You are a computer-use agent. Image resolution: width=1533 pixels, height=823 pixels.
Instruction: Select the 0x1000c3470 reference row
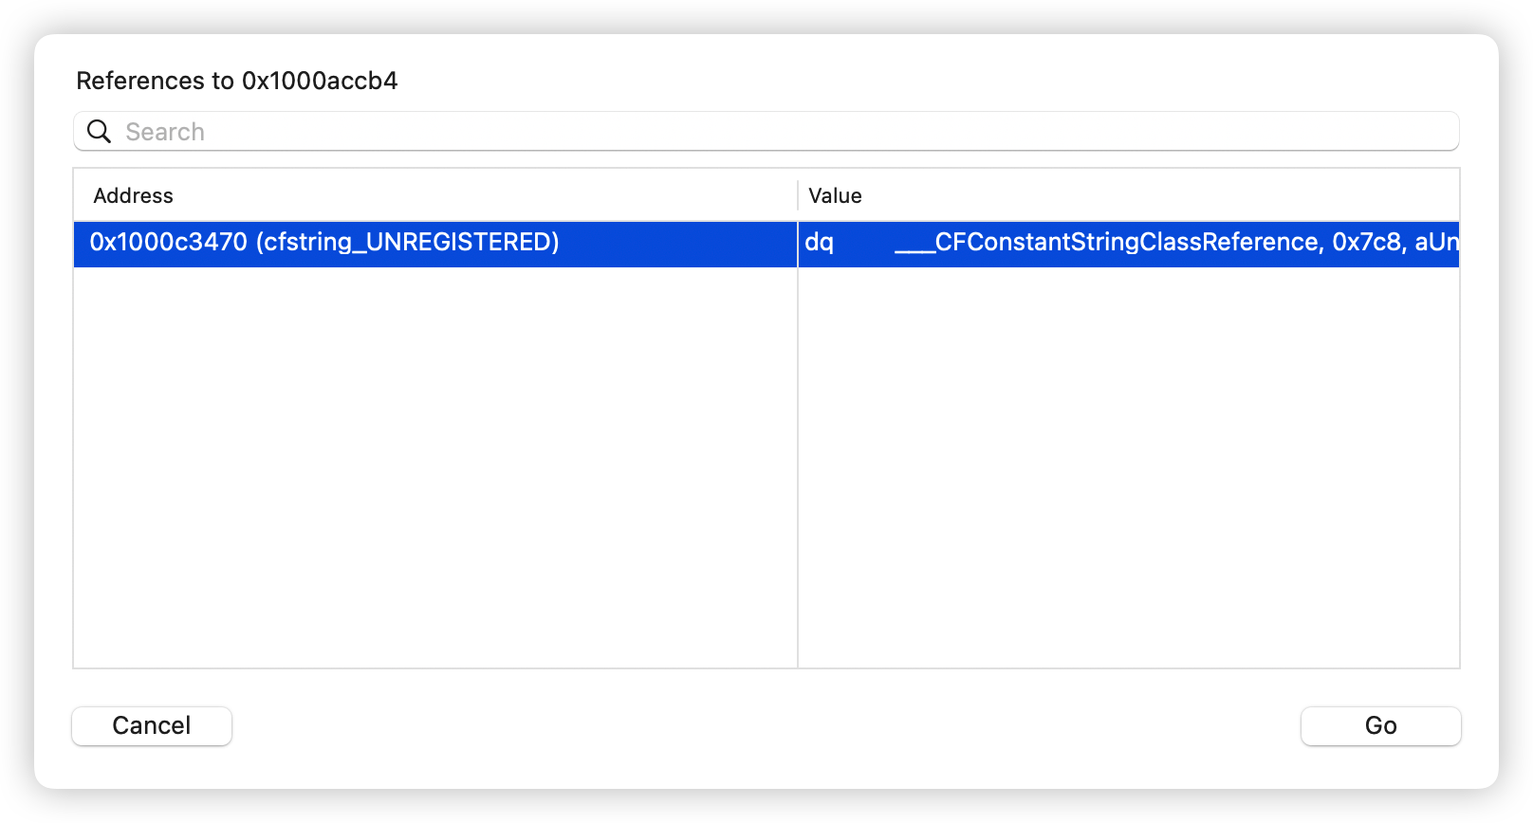[x=766, y=244]
